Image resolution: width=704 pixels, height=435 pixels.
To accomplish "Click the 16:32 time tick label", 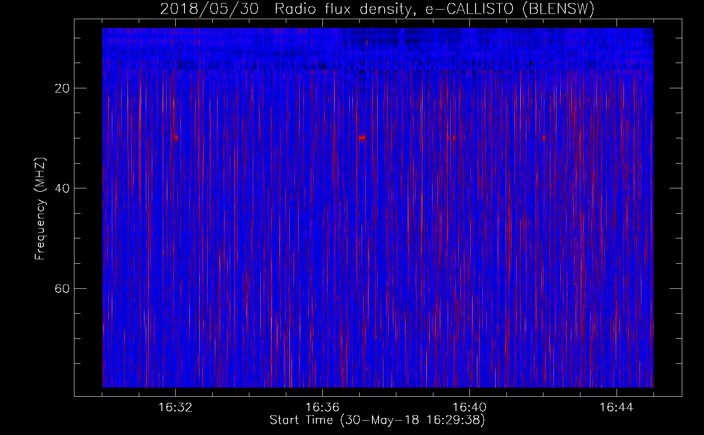I will tap(175, 408).
